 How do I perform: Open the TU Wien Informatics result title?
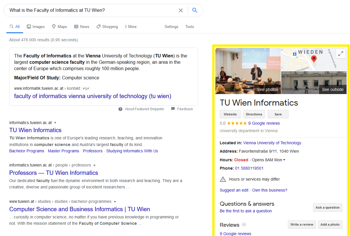(x=35, y=130)
